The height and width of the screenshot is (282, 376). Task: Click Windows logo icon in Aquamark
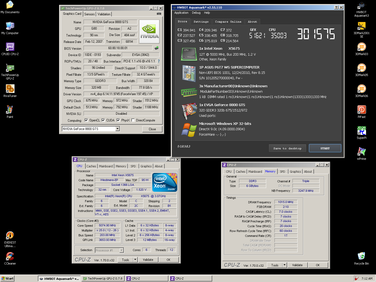click(x=189, y=130)
